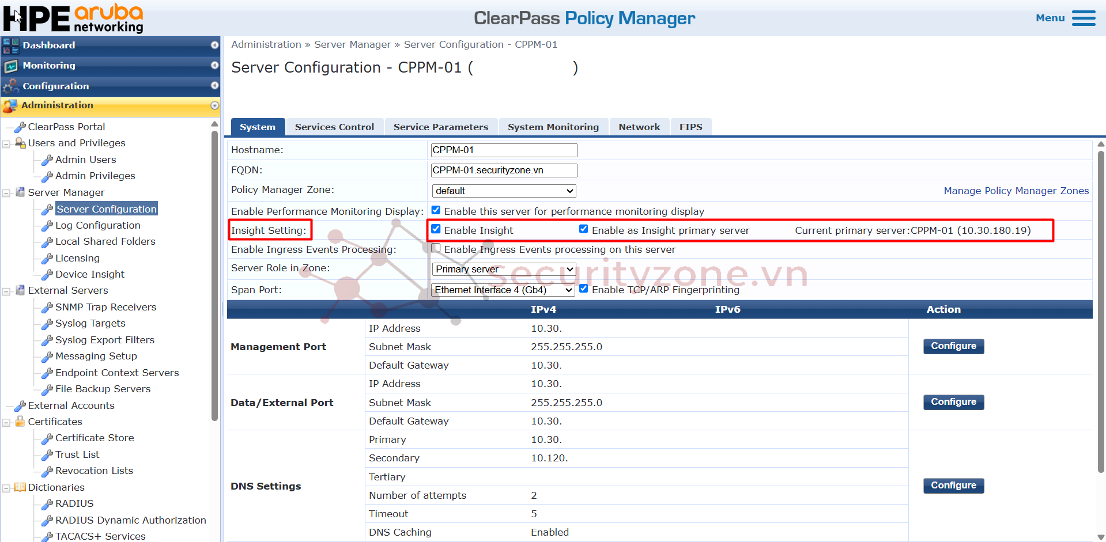Click the External Servers folder icon
The height and width of the screenshot is (542, 1106).
(x=20, y=290)
